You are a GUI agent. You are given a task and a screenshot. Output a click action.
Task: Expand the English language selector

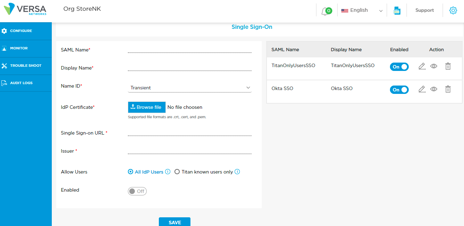point(361,10)
